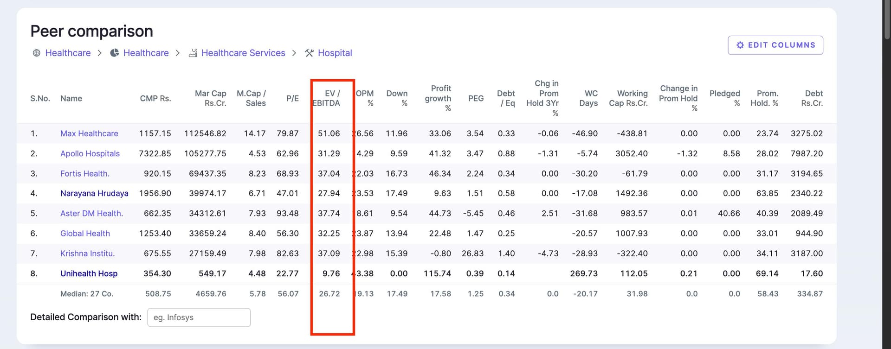
Task: Click the gear icon in Edit Columns
Action: [740, 45]
